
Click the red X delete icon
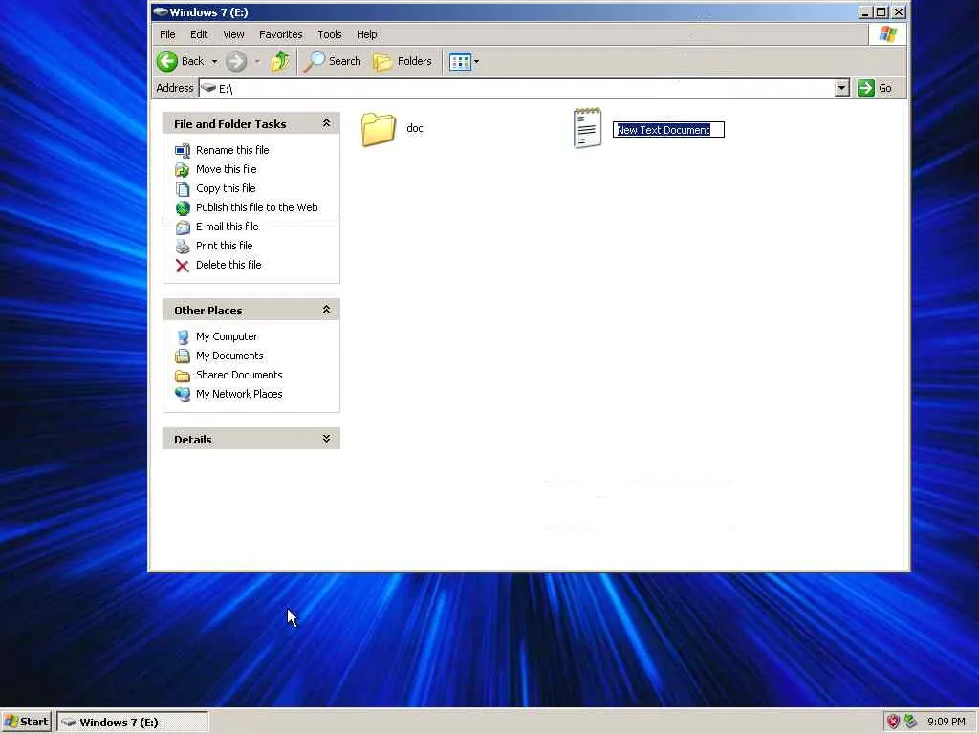pos(183,266)
